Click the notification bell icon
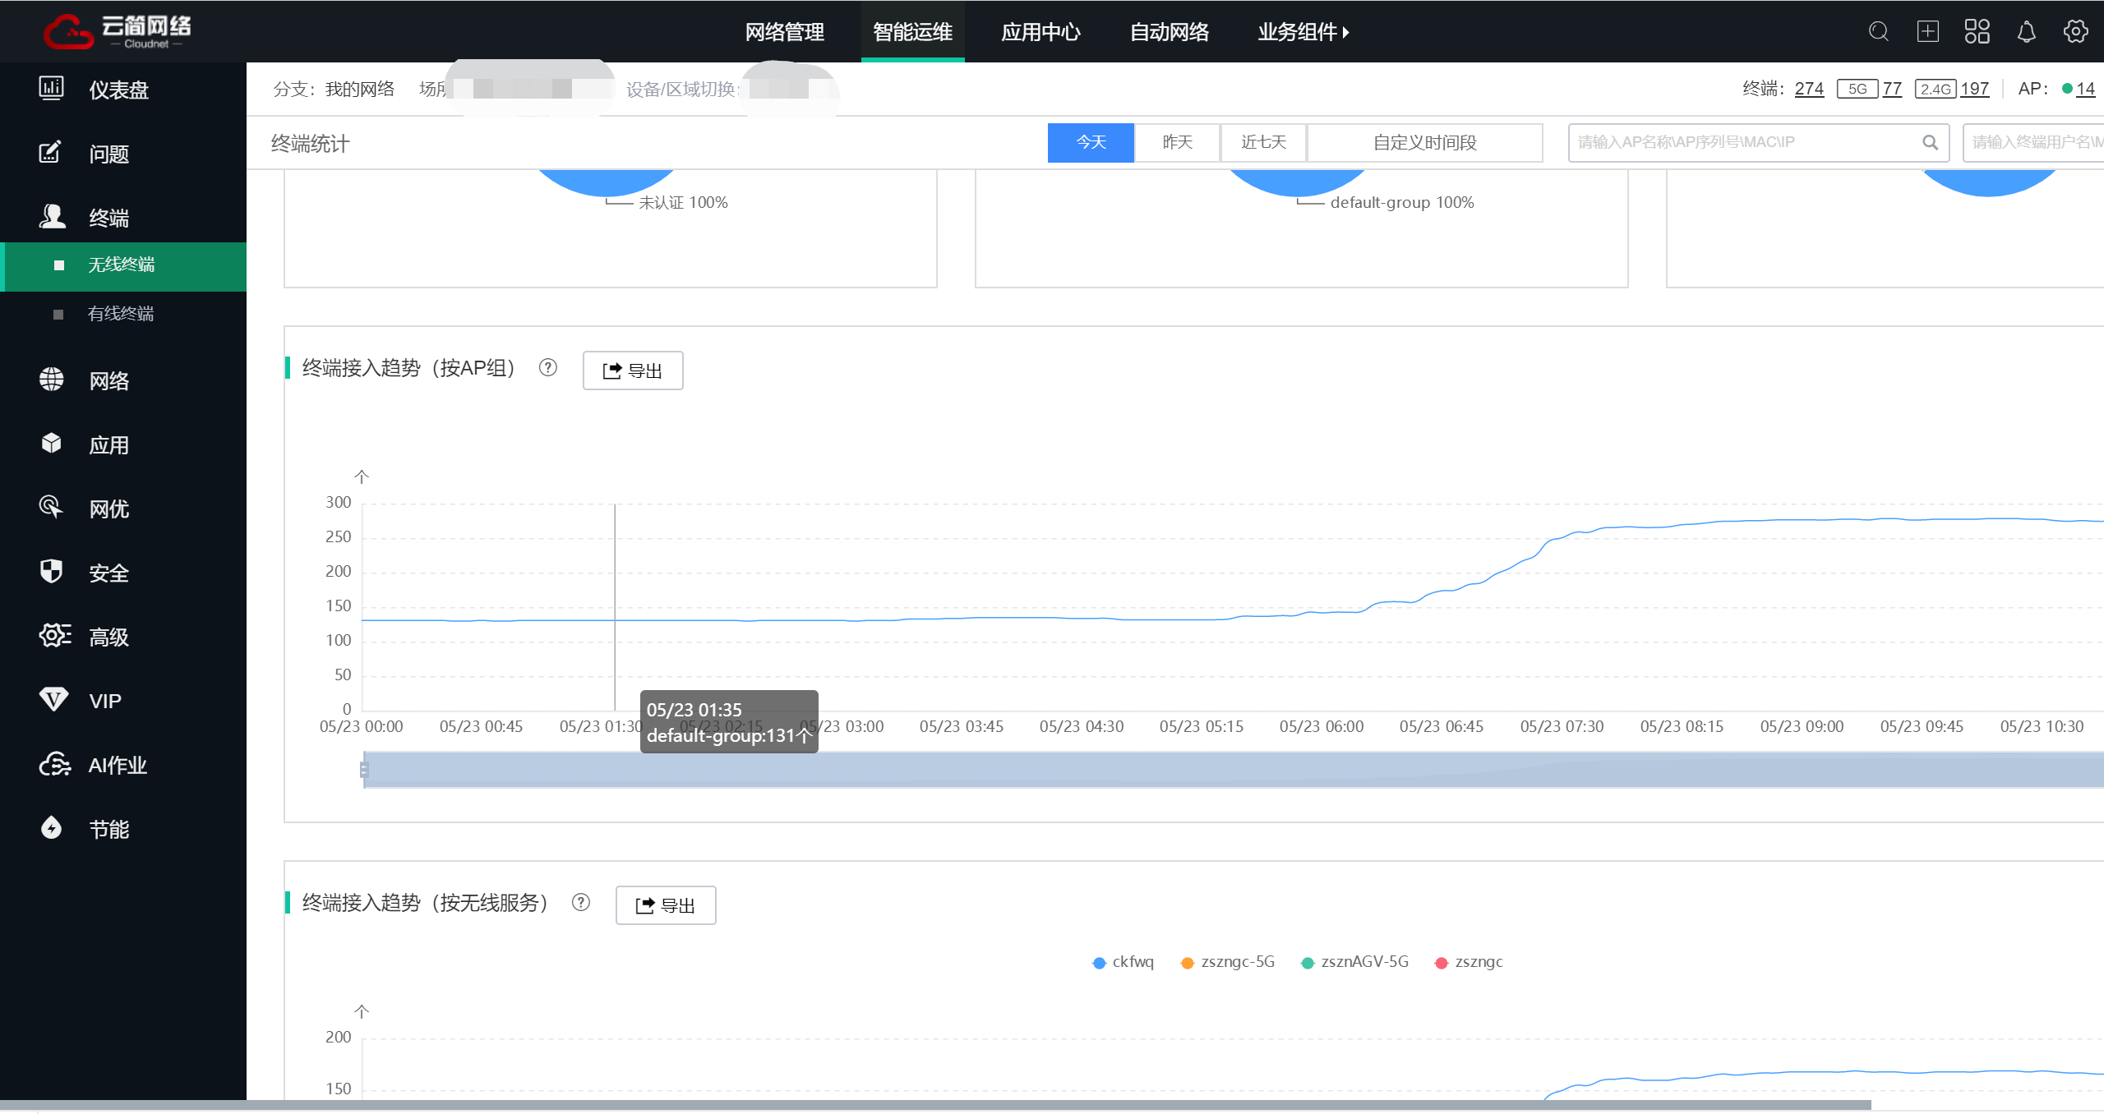Image resolution: width=2104 pixels, height=1114 pixels. point(2026,32)
